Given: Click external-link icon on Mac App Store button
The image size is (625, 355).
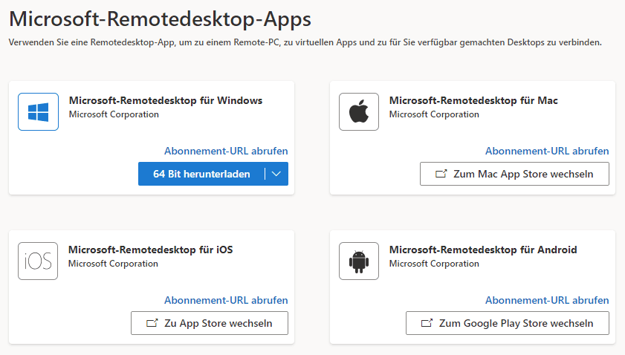Looking at the screenshot, I should pyautogui.click(x=441, y=174).
